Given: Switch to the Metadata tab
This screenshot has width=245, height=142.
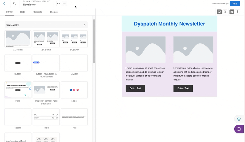Looking at the screenshot, I should tap(37, 12).
